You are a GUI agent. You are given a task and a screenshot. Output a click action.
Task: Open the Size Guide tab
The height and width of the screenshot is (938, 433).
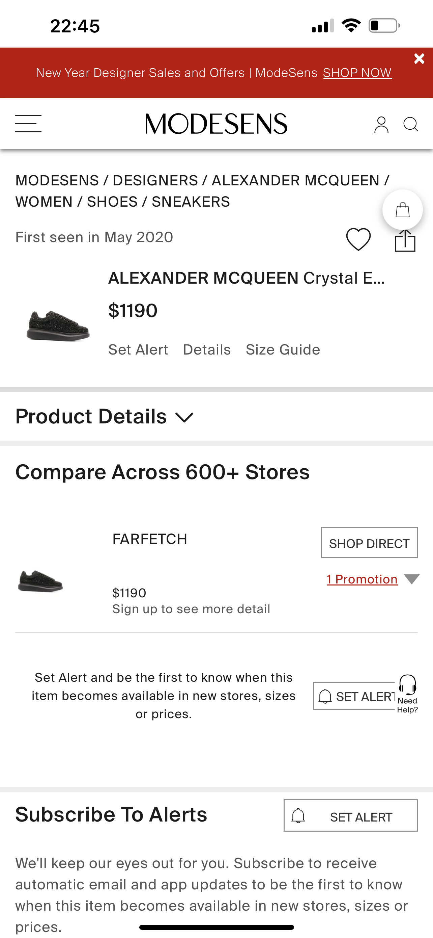pos(283,349)
